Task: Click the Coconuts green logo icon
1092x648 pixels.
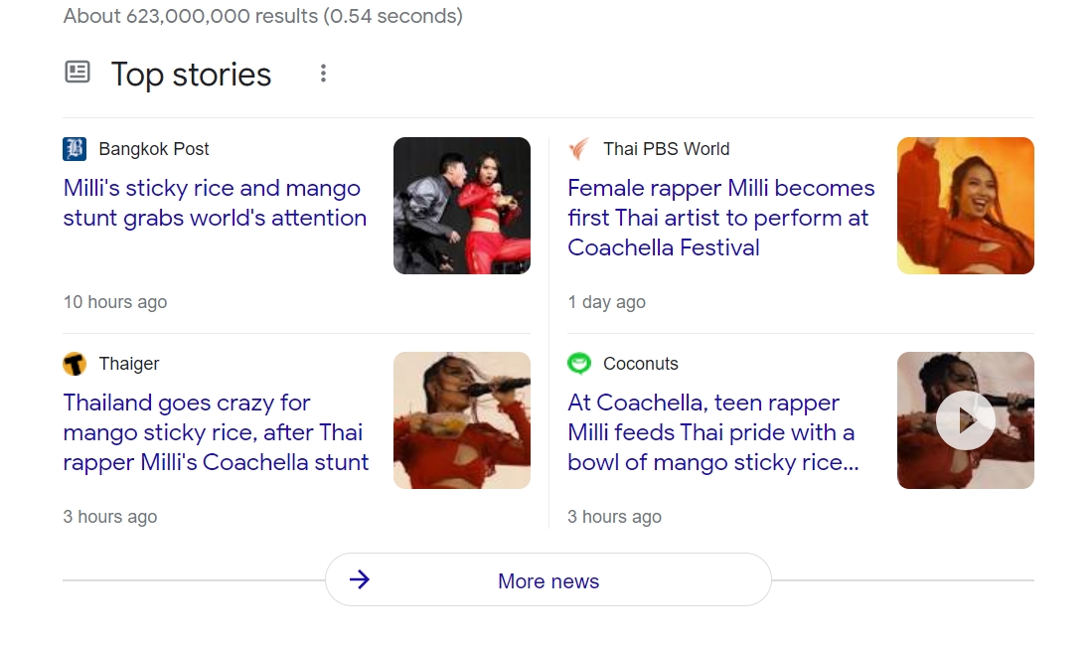Action: [x=579, y=364]
